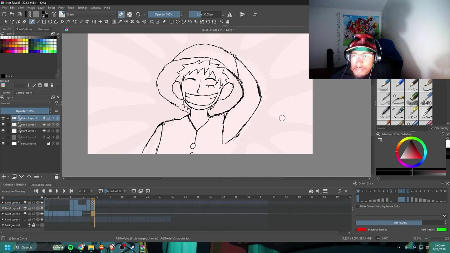The image size is (450, 253).
Task: Hide Paint Layer 2 in Layers panel
Action: [x=3, y=131]
